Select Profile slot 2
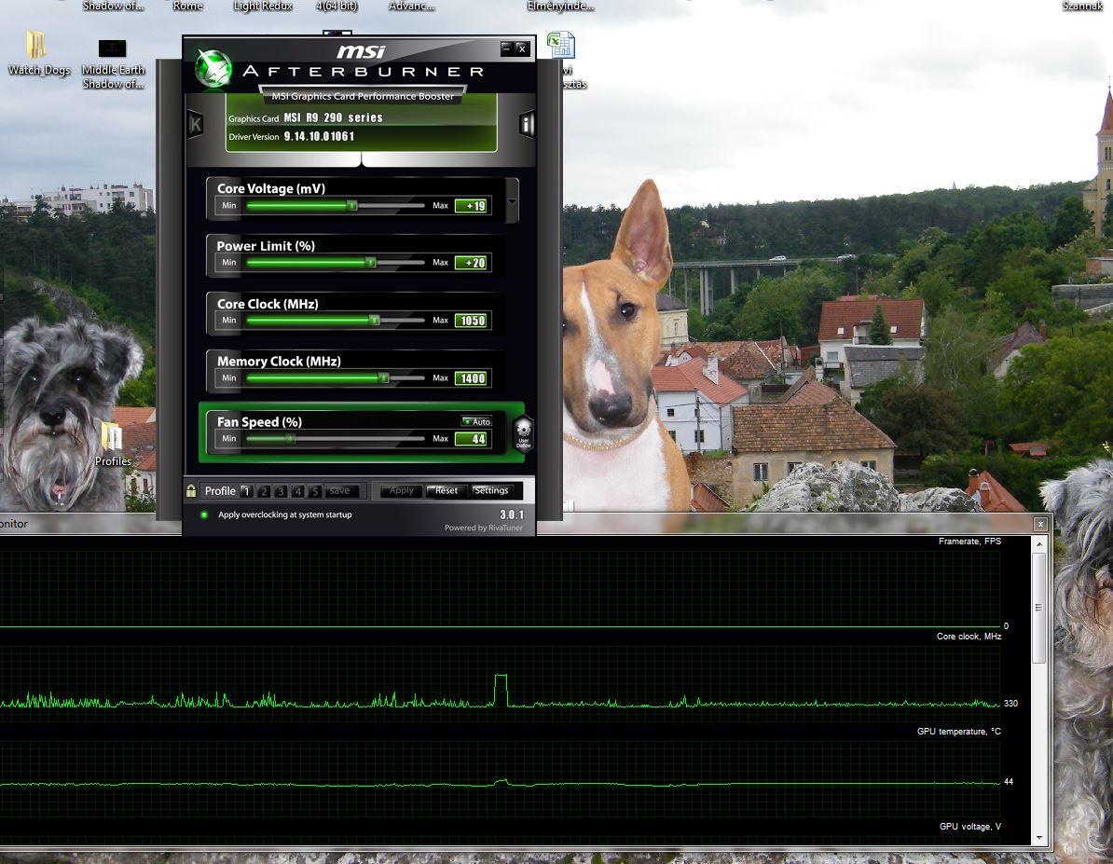The image size is (1113, 864). coord(264,490)
